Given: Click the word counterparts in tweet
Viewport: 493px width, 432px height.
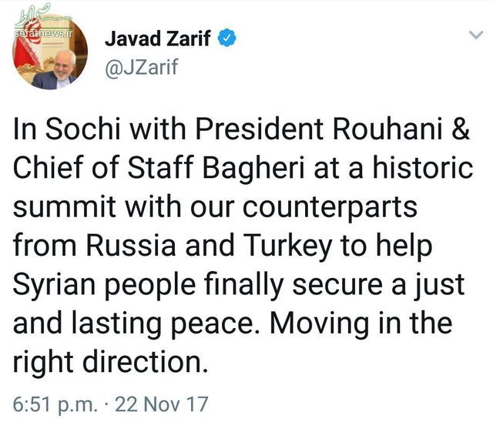Looking at the screenshot, I should point(330,208).
